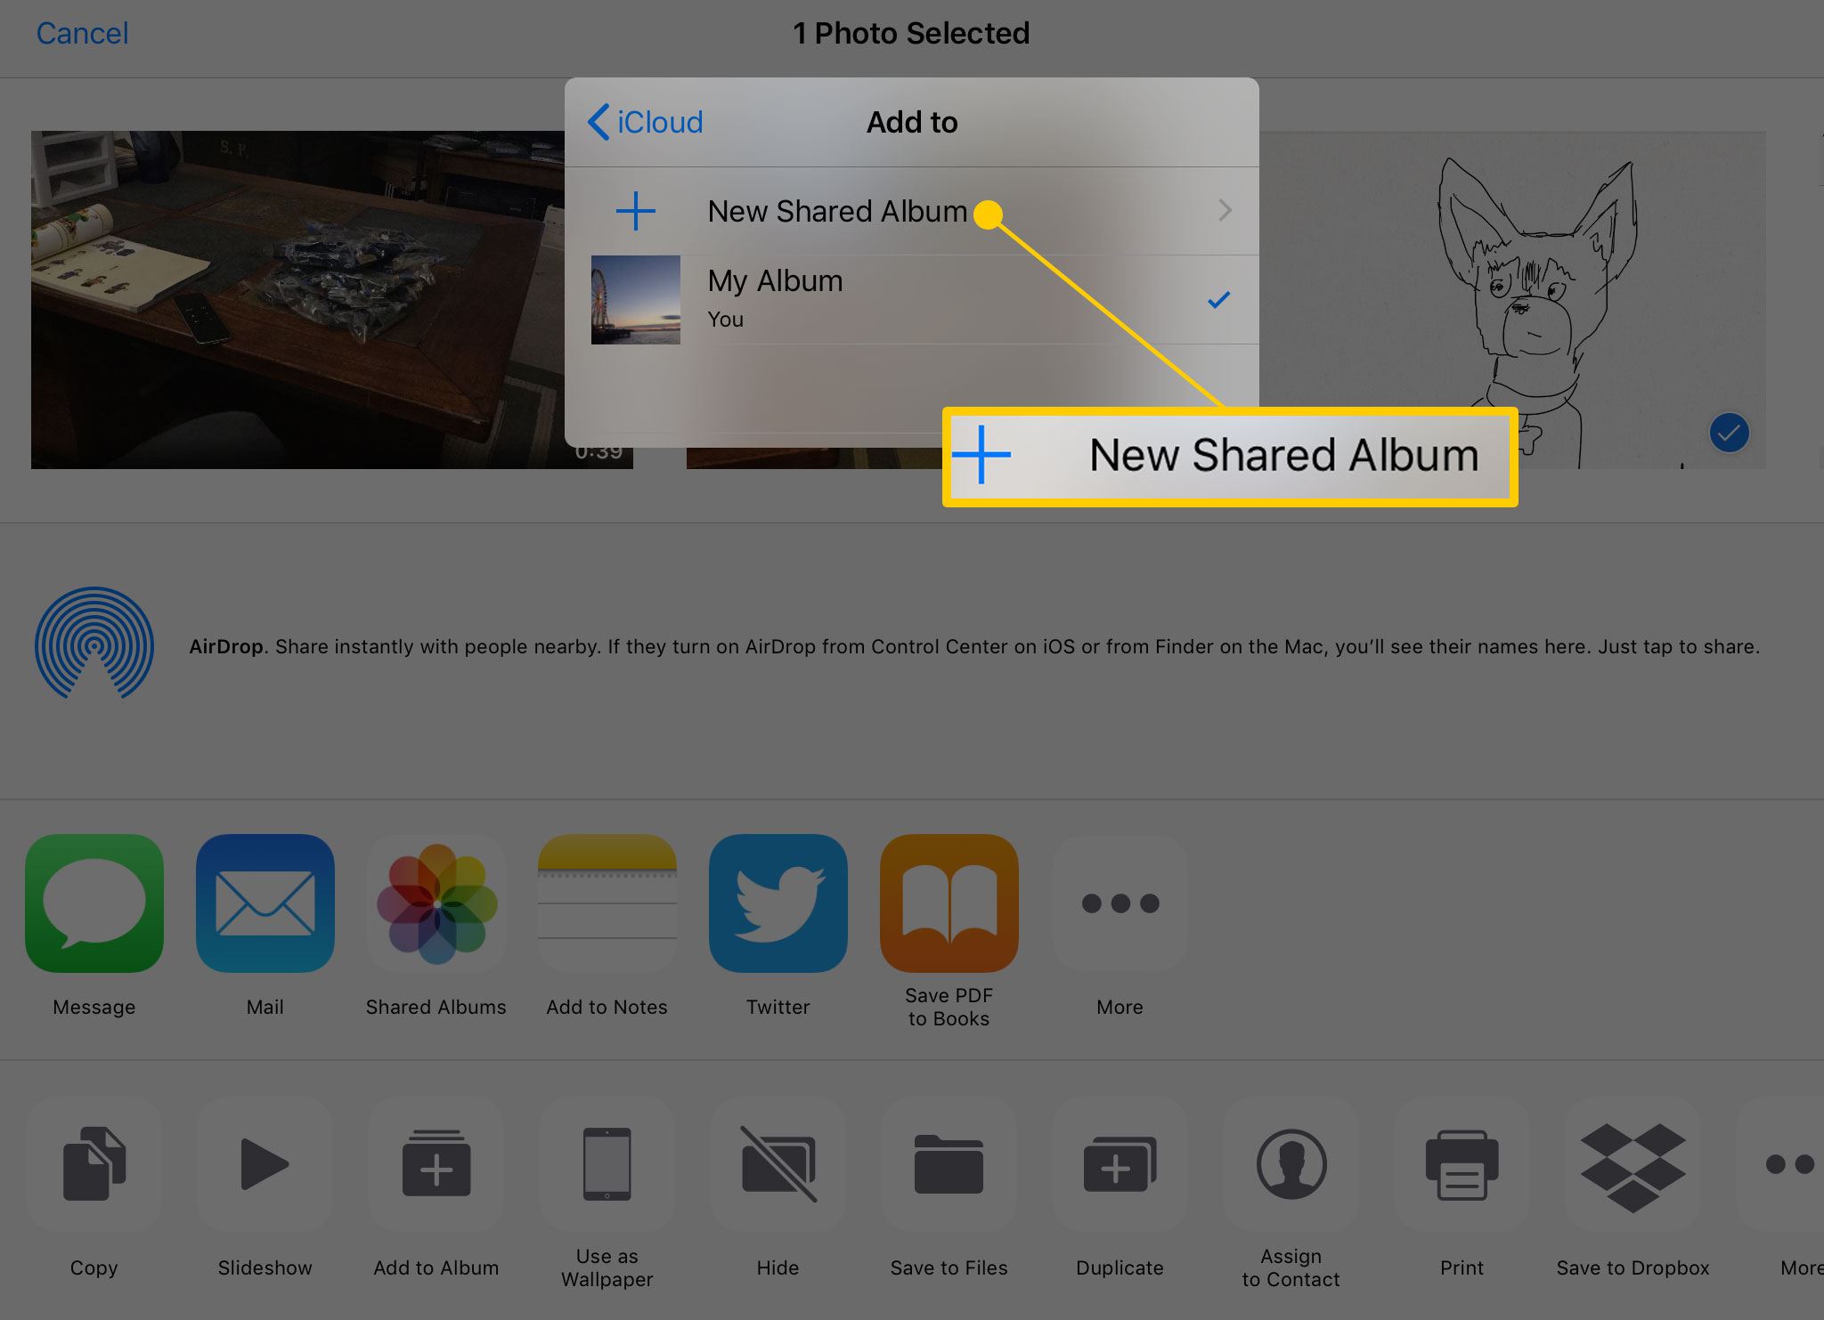Image resolution: width=1824 pixels, height=1320 pixels.
Task: Tap the More options ellipsis button
Action: [1119, 903]
